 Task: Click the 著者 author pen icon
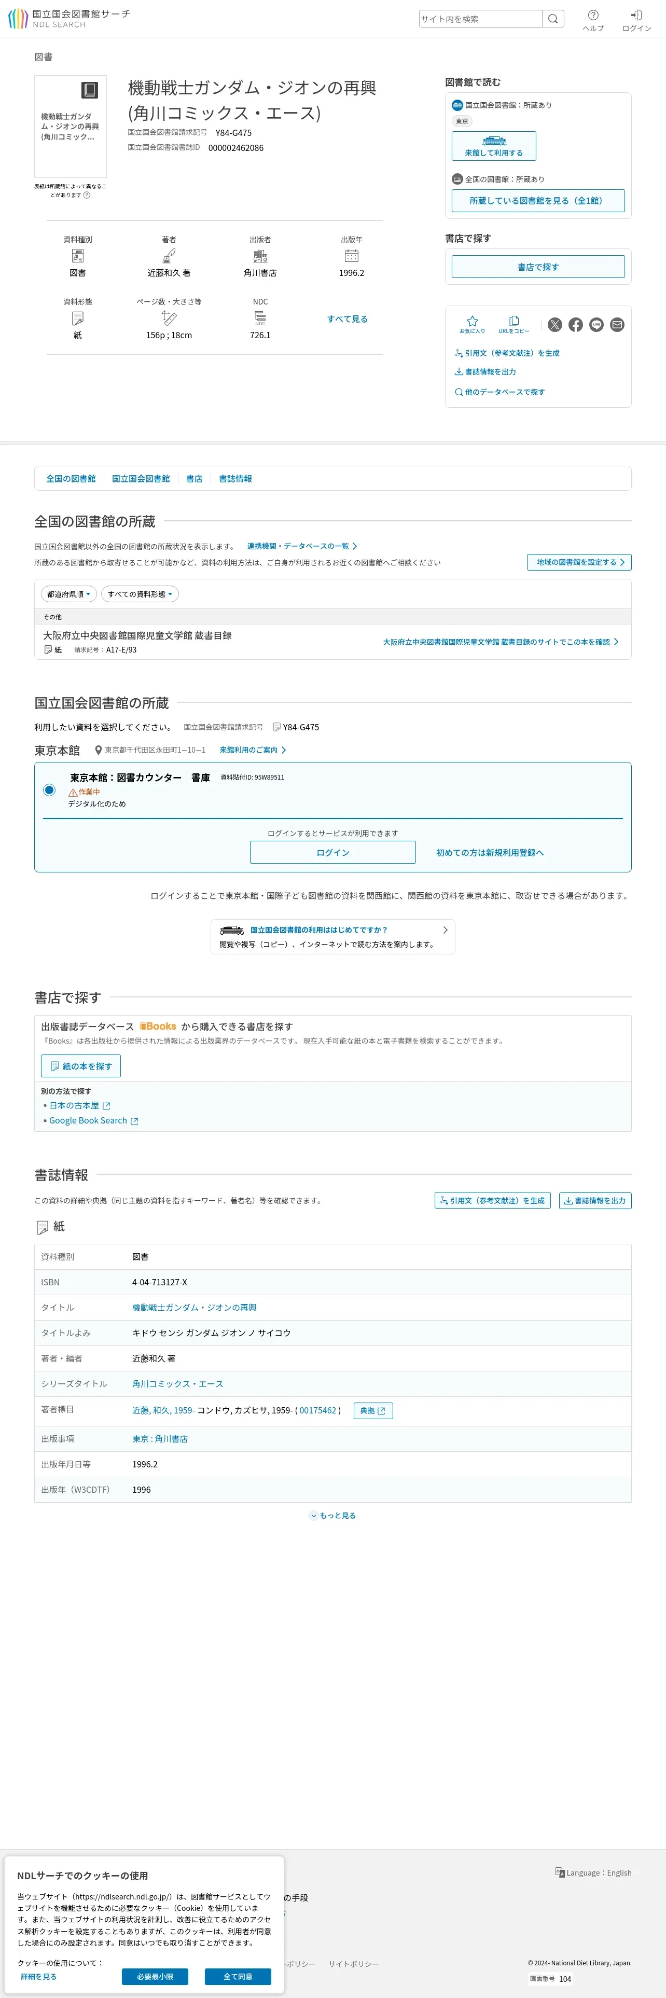click(x=169, y=256)
